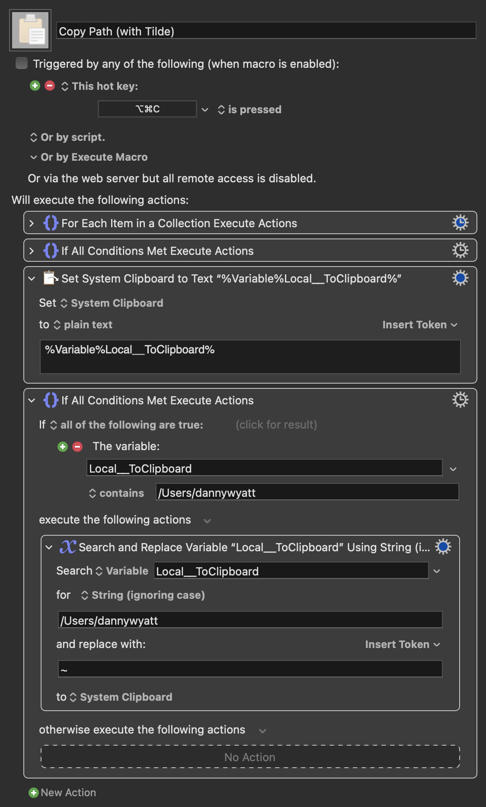Click curly braces icon of expanded If action
Image resolution: width=486 pixels, height=807 pixels.
click(x=51, y=400)
